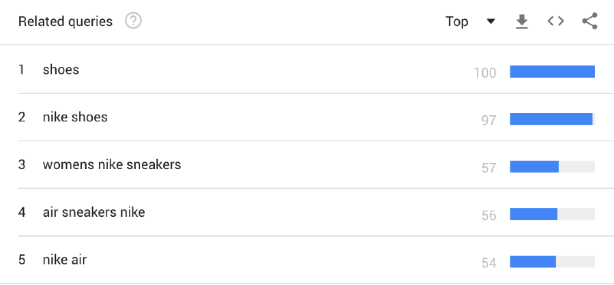
Task: Download related queries as CSV
Action: click(x=522, y=22)
